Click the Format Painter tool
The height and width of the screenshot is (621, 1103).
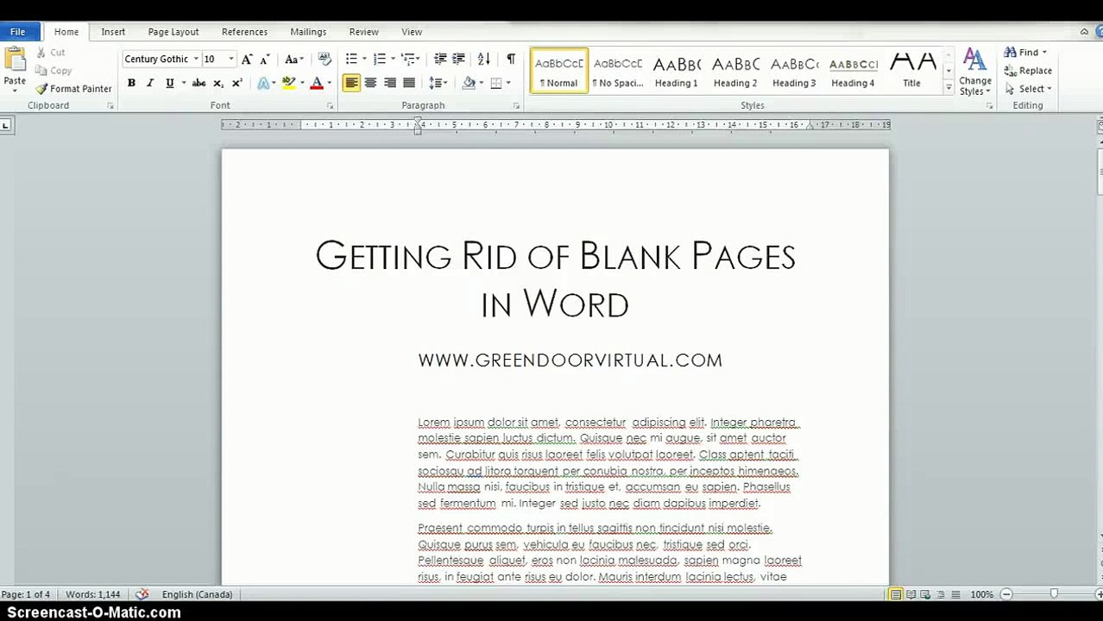(x=73, y=89)
